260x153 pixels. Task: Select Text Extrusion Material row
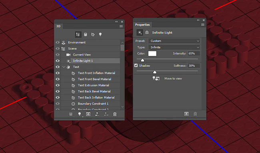pyautogui.click(x=90, y=85)
